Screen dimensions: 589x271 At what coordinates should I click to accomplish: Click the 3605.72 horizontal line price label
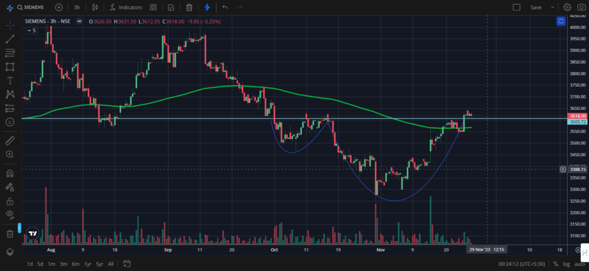click(577, 122)
